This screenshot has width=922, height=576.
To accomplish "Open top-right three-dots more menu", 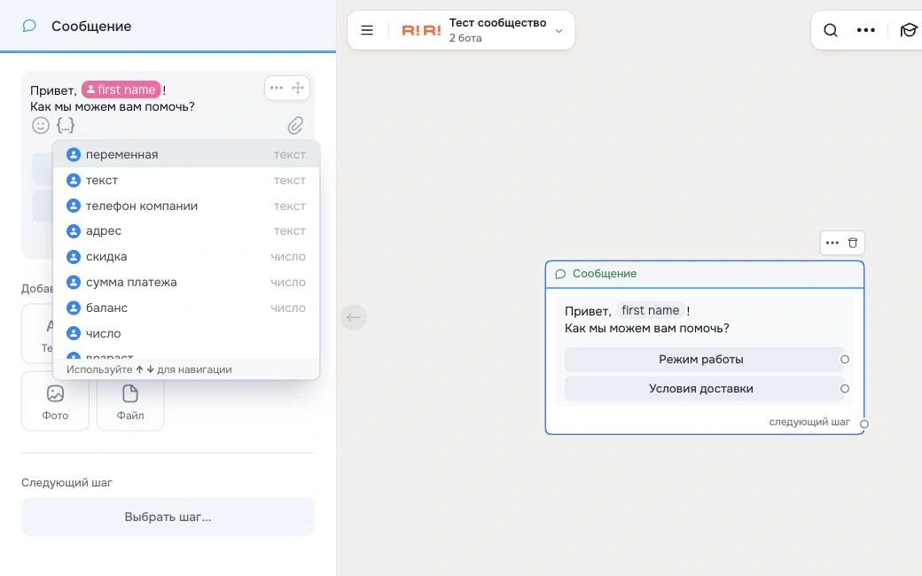I will (x=865, y=30).
